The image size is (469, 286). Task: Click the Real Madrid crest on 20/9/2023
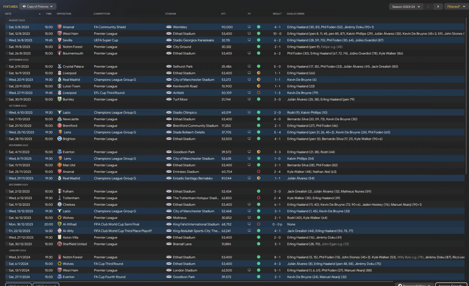tap(60, 80)
